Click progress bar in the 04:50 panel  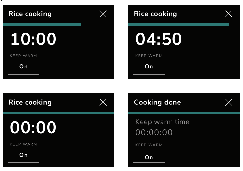pyautogui.click(x=178, y=24)
